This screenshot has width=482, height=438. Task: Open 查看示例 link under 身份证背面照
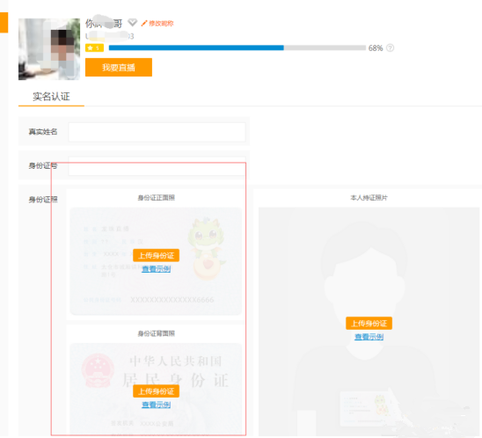[x=157, y=405]
